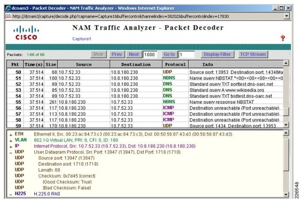The height and width of the screenshot is (202, 302).
Task: Click the Go to packet number field
Action: point(187,55)
